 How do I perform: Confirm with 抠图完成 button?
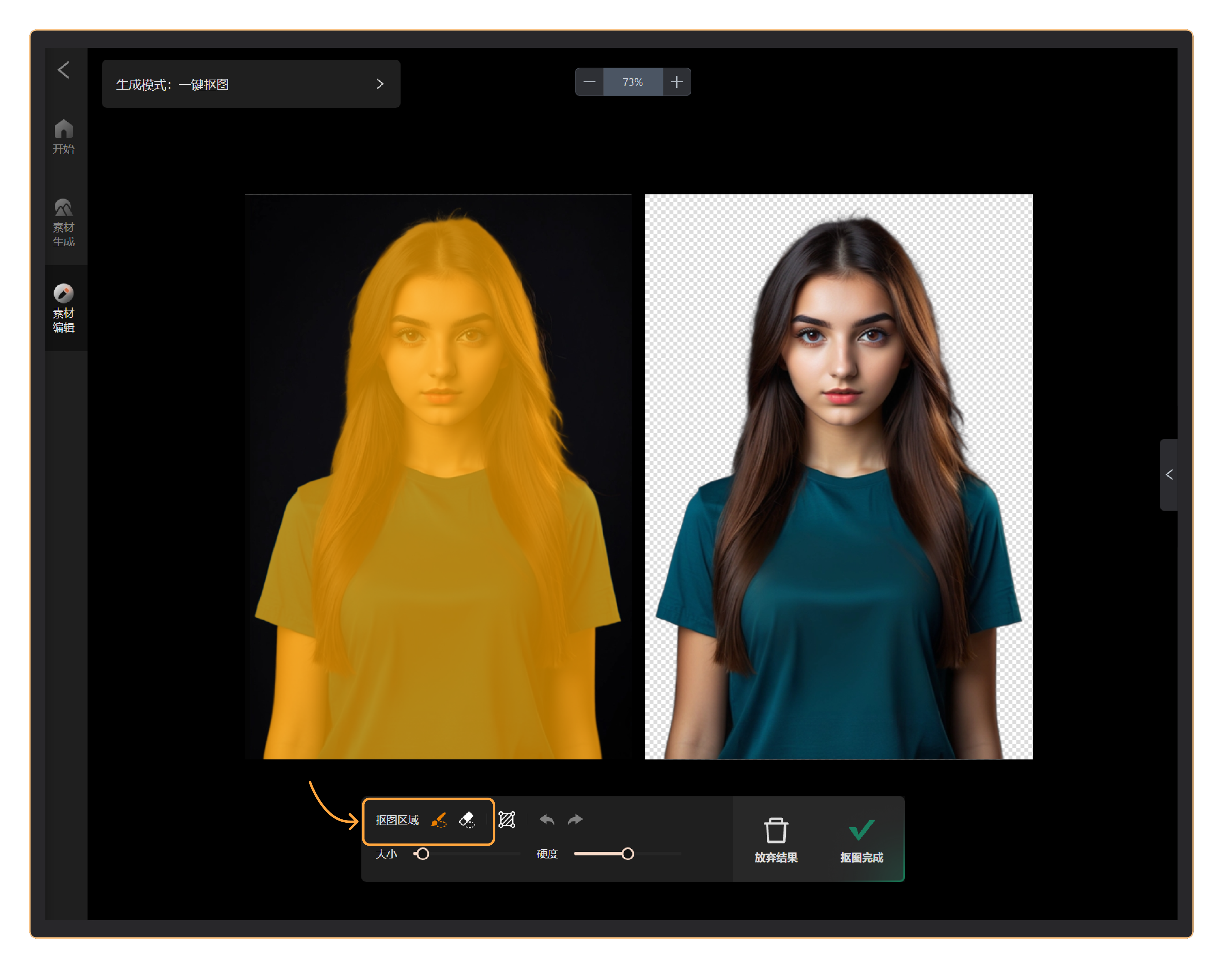[861, 840]
